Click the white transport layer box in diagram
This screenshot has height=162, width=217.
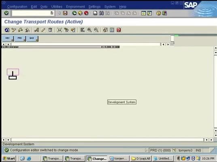pyautogui.click(x=13, y=78)
